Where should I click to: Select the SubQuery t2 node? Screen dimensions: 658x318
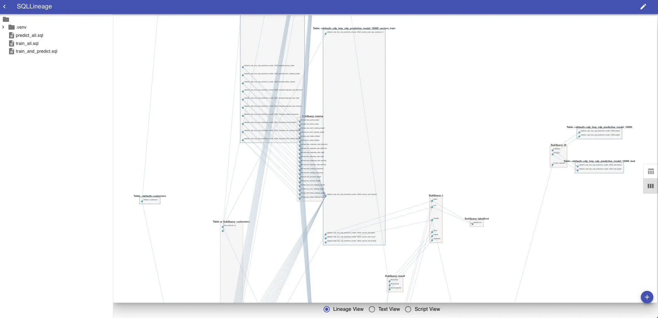(558, 157)
